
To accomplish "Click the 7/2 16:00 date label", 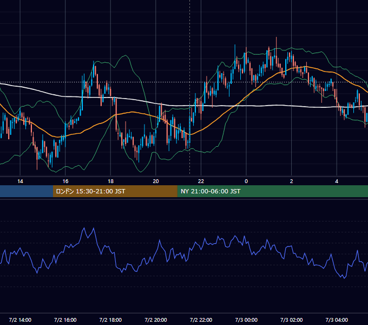I will [x=65, y=320].
